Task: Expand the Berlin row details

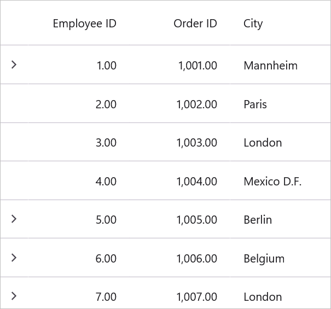Action: coord(14,219)
